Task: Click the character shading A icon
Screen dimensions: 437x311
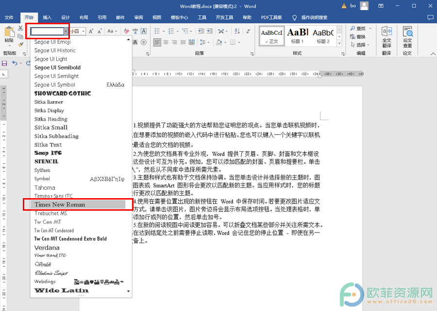Action: 135,42
